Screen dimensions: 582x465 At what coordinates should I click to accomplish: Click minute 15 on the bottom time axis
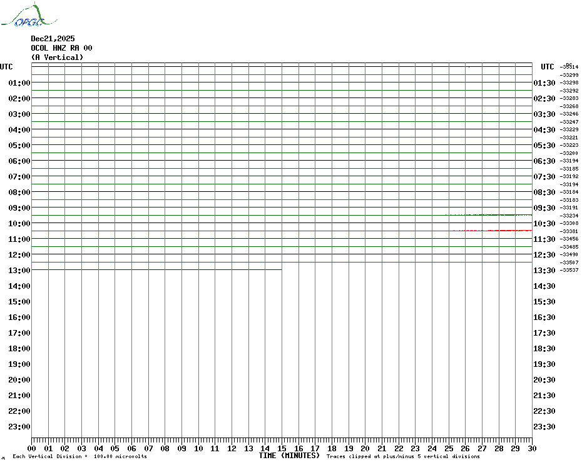pos(282,448)
